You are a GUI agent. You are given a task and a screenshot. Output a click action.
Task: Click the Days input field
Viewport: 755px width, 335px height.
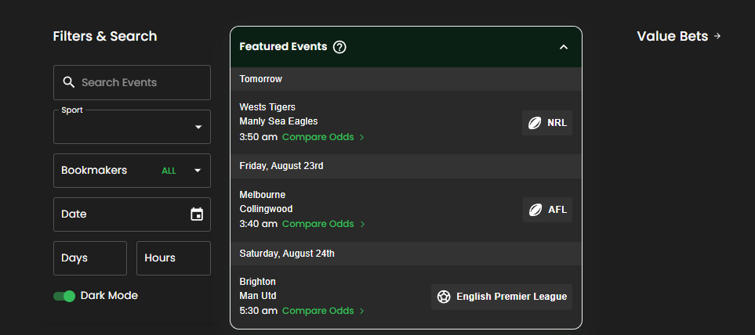click(x=90, y=258)
